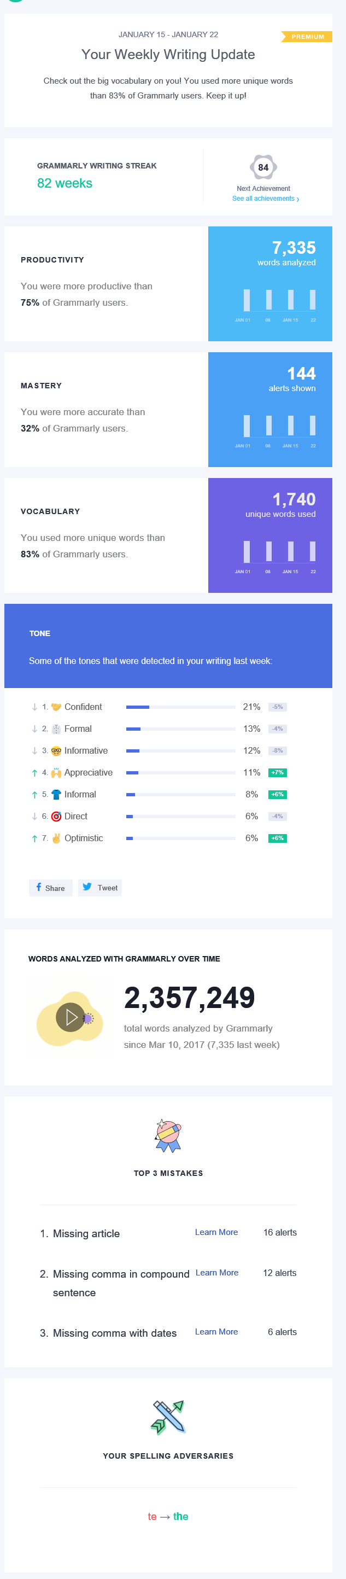Click the Direct tone target icon
The image size is (346, 1579).
[x=56, y=817]
